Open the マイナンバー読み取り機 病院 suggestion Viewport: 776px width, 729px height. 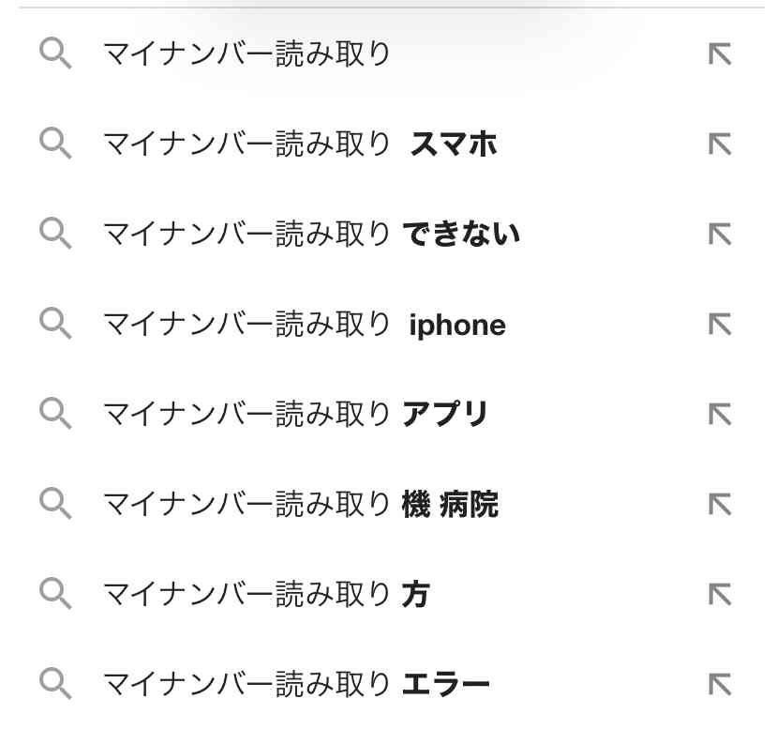click(x=300, y=505)
